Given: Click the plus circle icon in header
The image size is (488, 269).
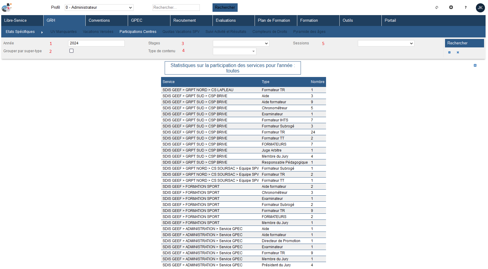Looking at the screenshot, I should [451, 8].
